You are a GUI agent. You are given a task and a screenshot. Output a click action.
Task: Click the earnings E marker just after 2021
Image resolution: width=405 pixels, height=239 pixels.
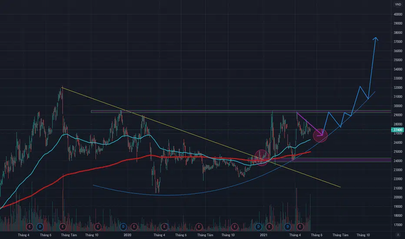[x=269, y=227]
